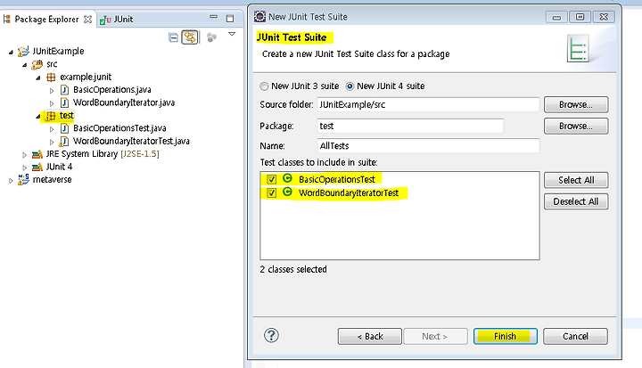Click Collapse All icon in Package Explorer toolbar

click(x=173, y=37)
